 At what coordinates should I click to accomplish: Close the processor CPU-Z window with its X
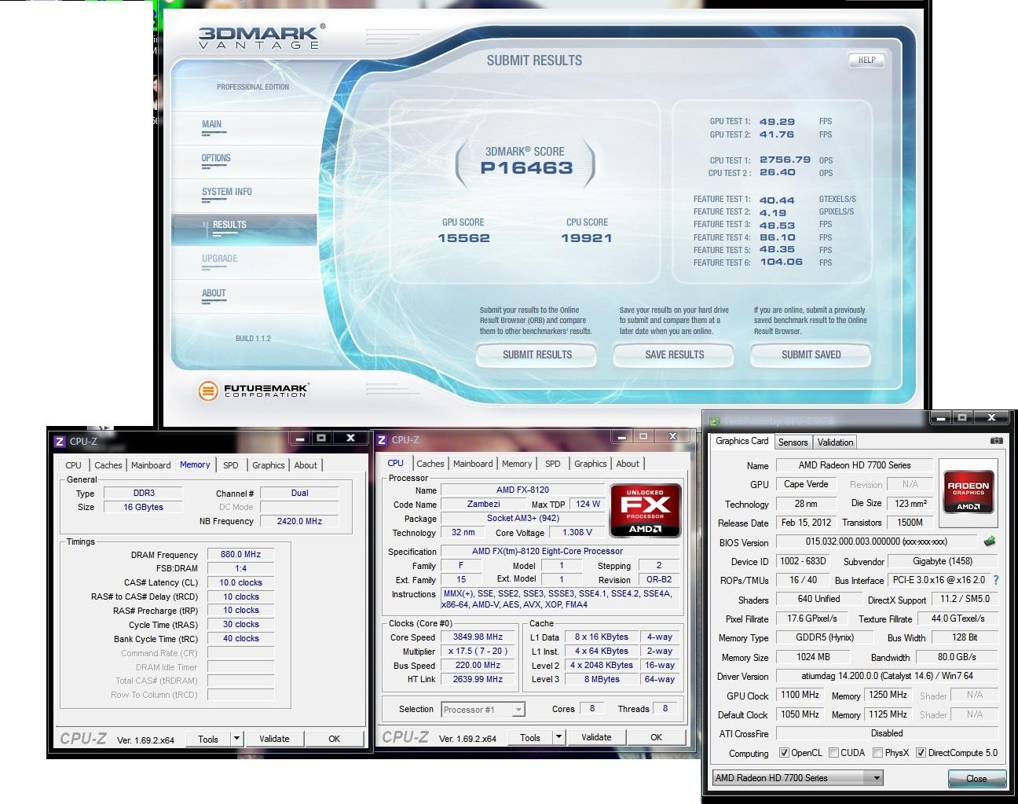click(x=672, y=436)
